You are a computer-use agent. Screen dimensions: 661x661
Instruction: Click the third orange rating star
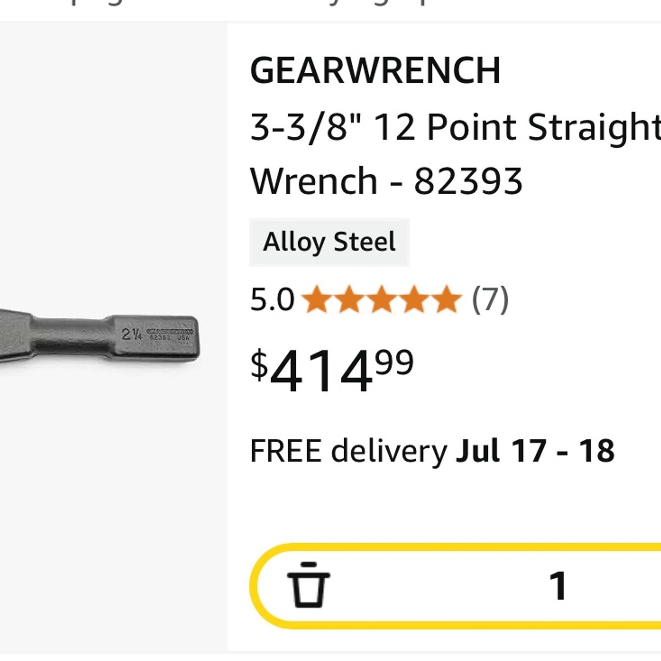[382, 299]
